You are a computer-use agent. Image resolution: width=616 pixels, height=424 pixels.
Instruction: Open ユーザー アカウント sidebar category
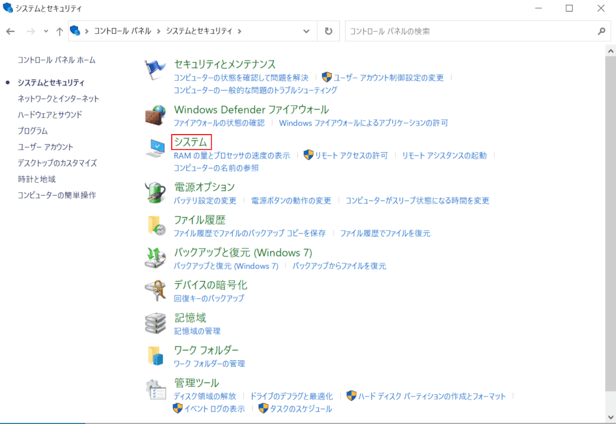pyautogui.click(x=46, y=147)
